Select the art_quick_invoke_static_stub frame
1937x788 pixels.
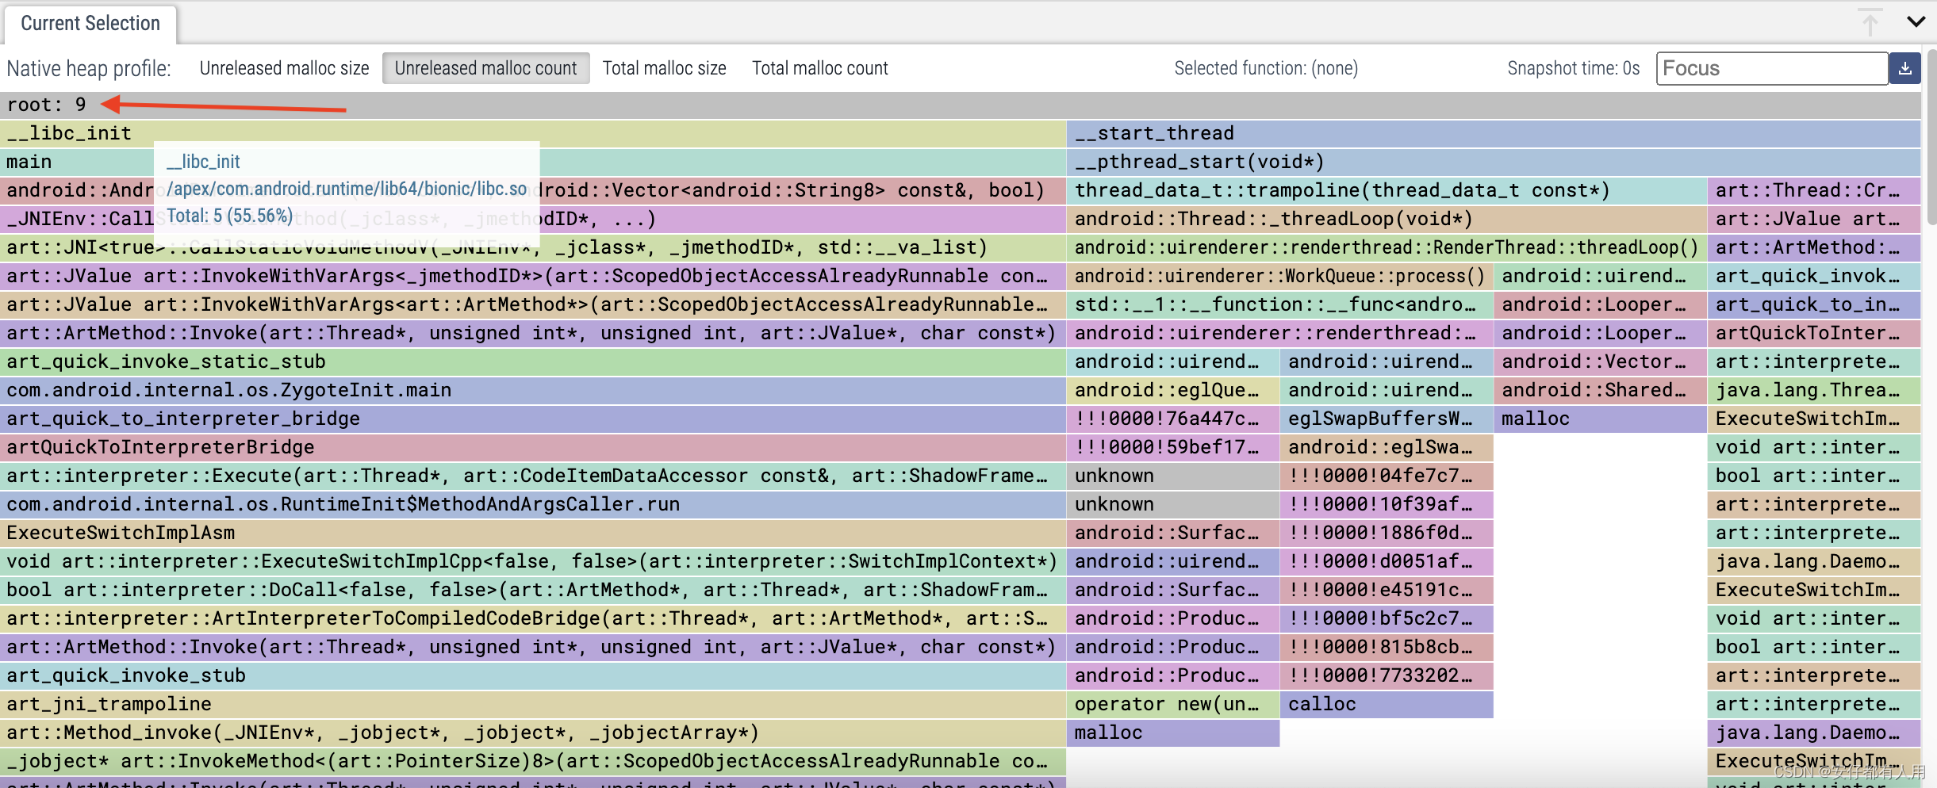pos(533,361)
